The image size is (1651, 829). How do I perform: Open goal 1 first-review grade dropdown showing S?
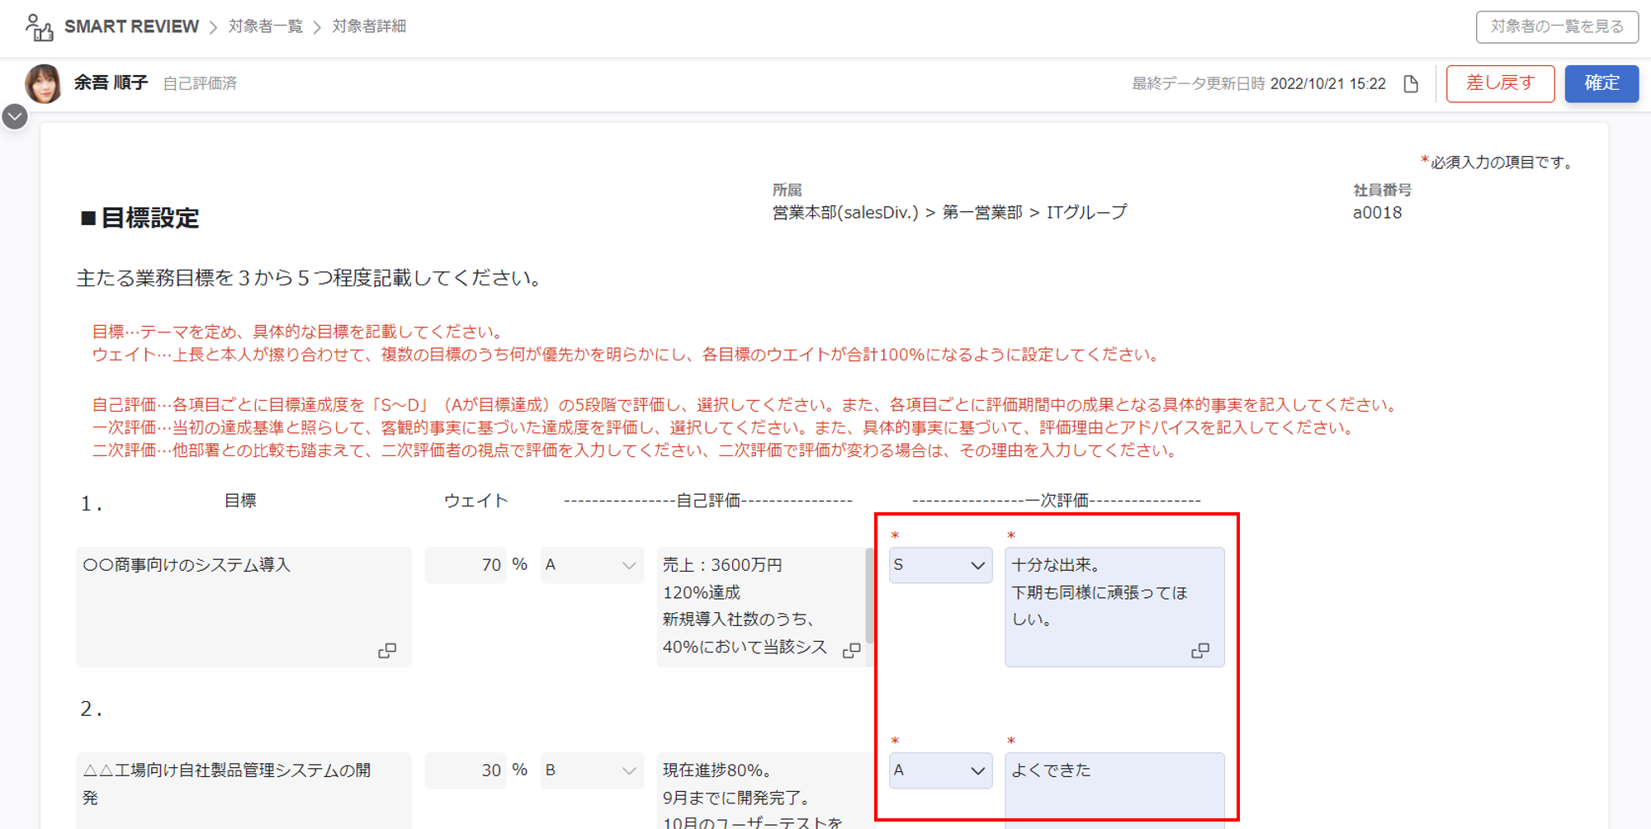coord(940,565)
